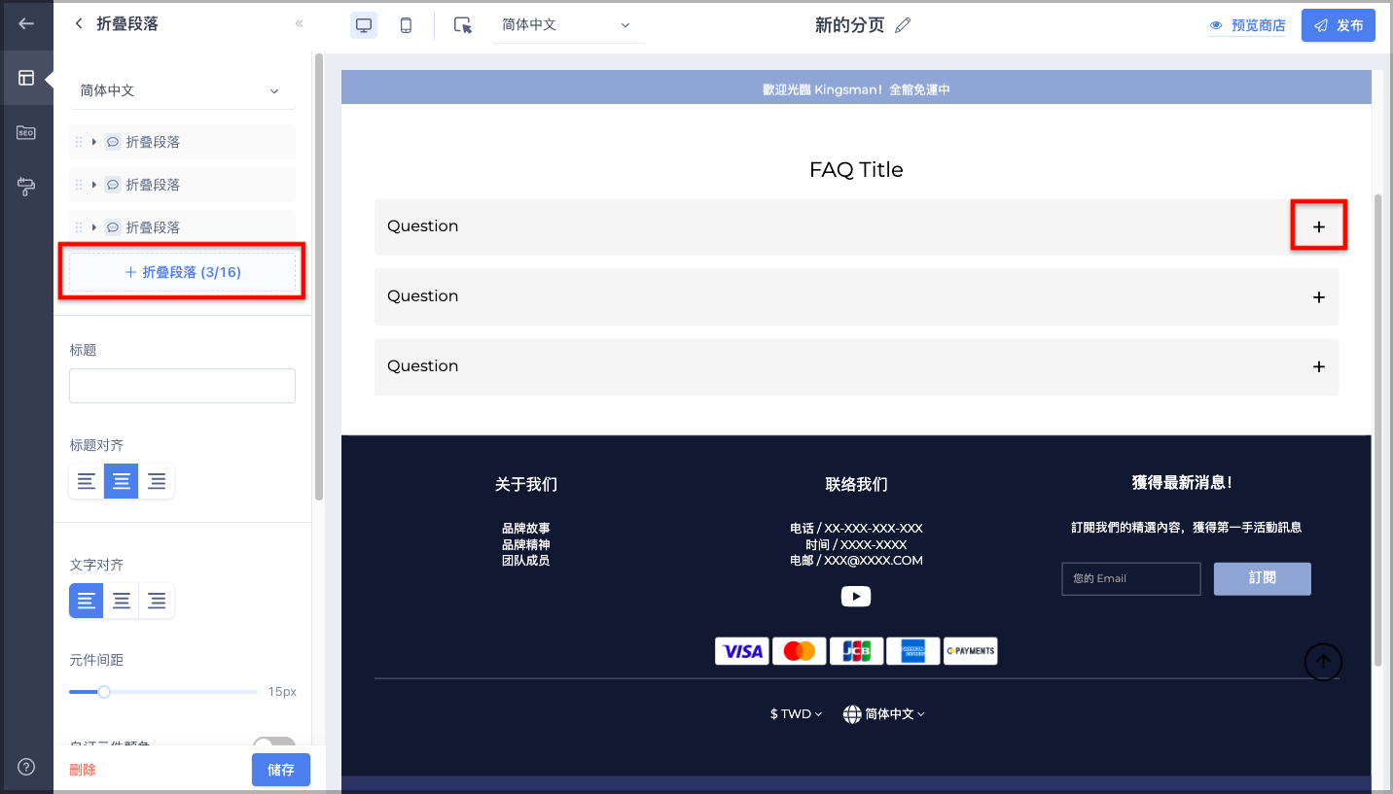Click the 预览商店 preview store link
This screenshot has width=1393, height=794.
click(x=1247, y=25)
